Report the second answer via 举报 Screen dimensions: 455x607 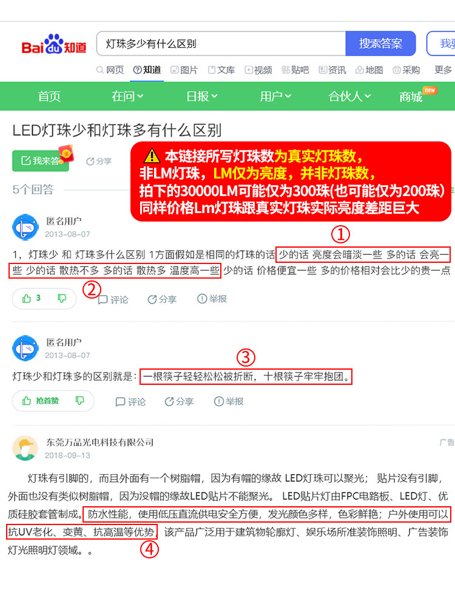[229, 401]
